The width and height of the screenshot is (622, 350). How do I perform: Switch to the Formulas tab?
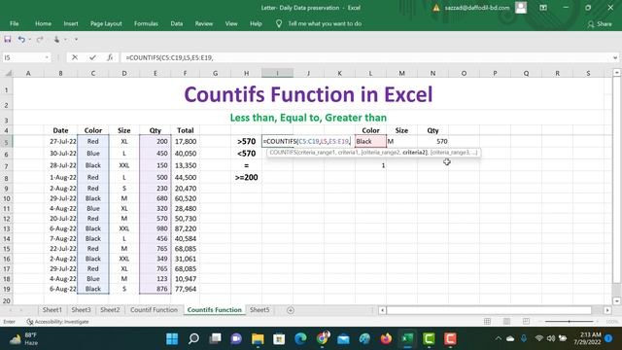[x=146, y=23]
